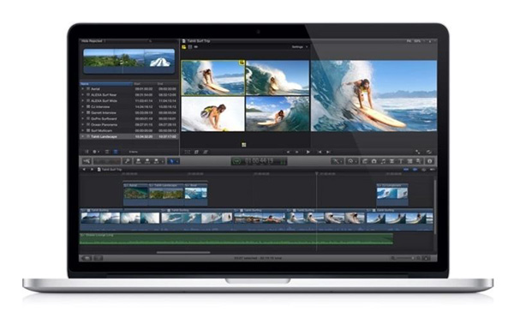Open the Music and Sound browser
This screenshot has height=318, width=514.
[383, 161]
